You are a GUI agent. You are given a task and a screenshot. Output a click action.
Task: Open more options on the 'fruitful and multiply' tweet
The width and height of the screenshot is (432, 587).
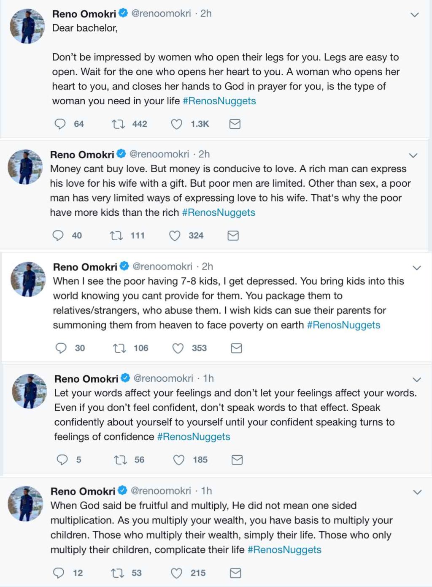[417, 492]
